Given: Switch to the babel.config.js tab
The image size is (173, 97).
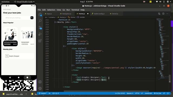Looking at the screenshot, I should tap(99, 14).
